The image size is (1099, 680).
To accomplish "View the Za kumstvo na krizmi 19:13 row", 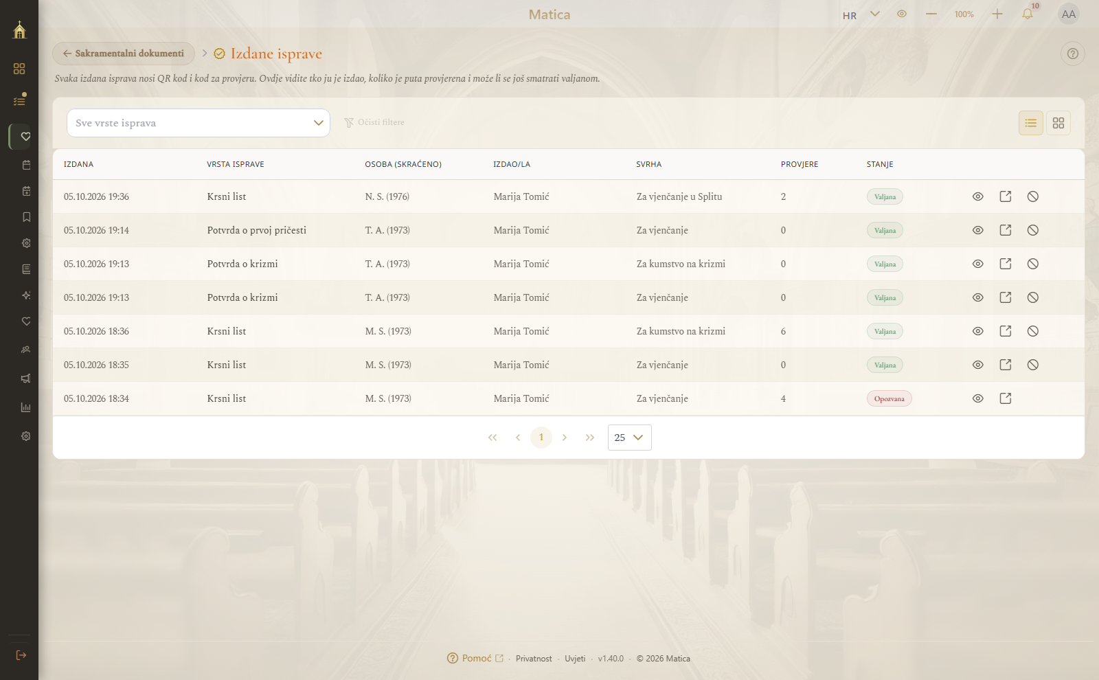I will pos(978,264).
